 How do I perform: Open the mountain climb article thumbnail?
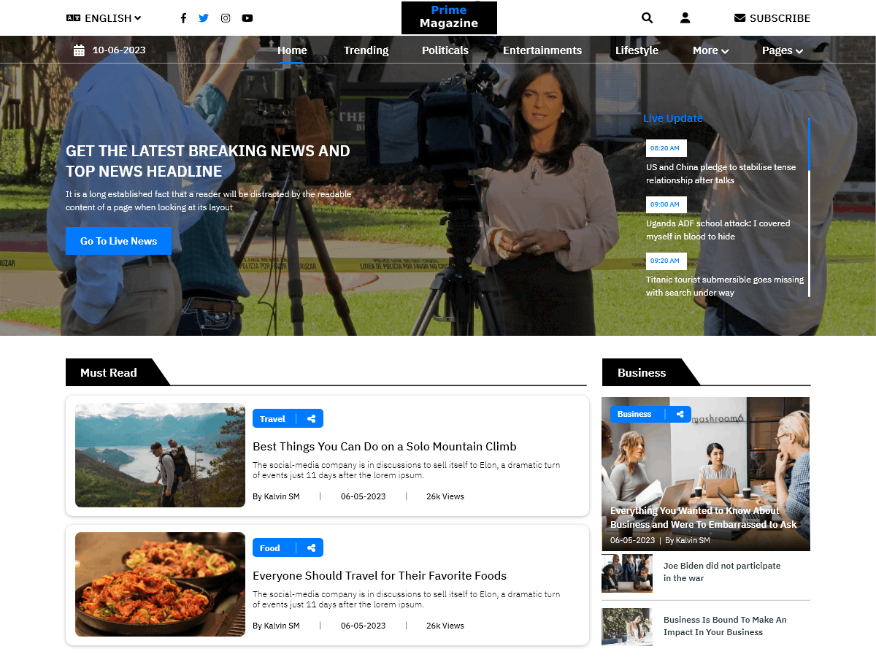(x=160, y=455)
